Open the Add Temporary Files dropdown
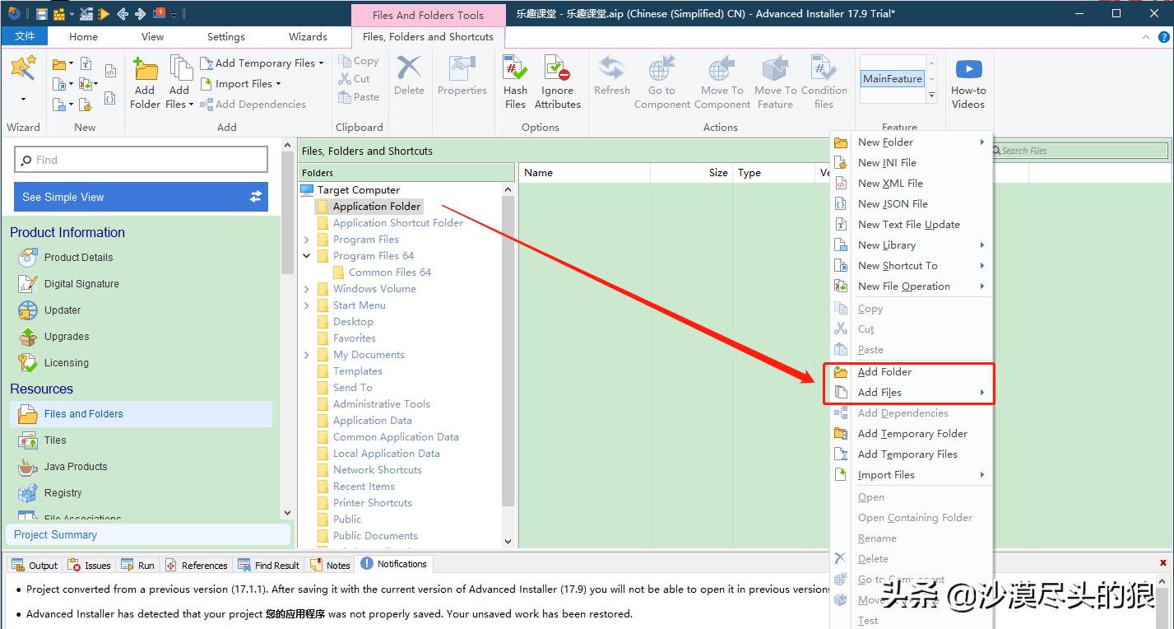Viewport: 1174px width, 629px height. coord(321,63)
